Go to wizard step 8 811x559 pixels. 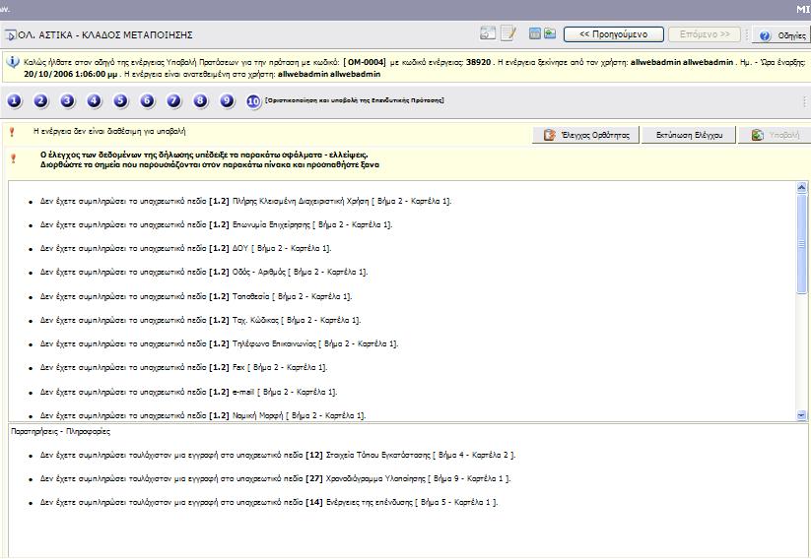pyautogui.click(x=200, y=100)
